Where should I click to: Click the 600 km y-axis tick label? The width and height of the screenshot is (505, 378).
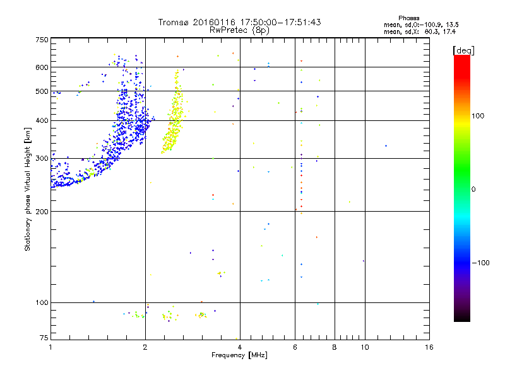[42, 67]
